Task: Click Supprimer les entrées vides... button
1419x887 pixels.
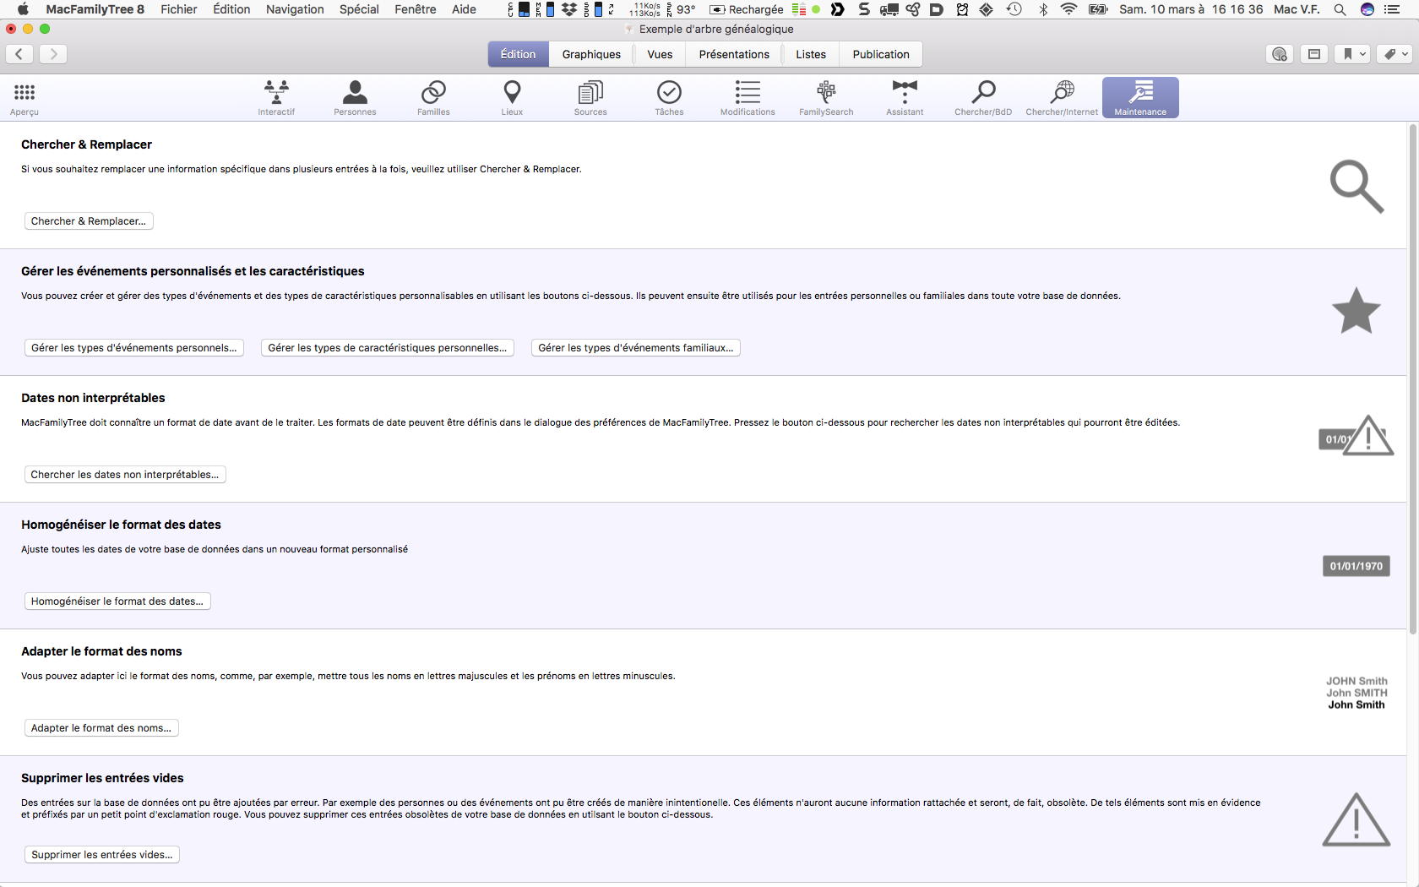Action: (102, 855)
